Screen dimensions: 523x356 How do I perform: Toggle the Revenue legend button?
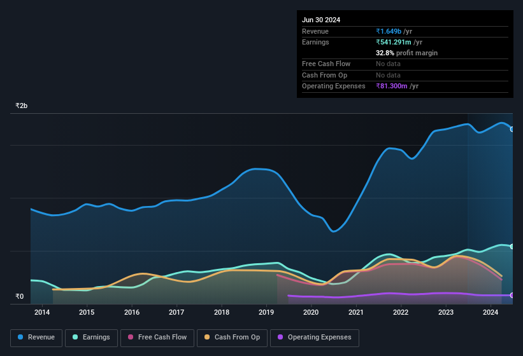point(36,338)
